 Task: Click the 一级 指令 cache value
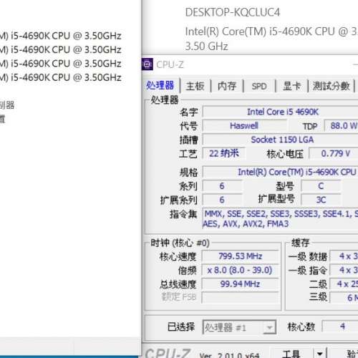click(344, 270)
